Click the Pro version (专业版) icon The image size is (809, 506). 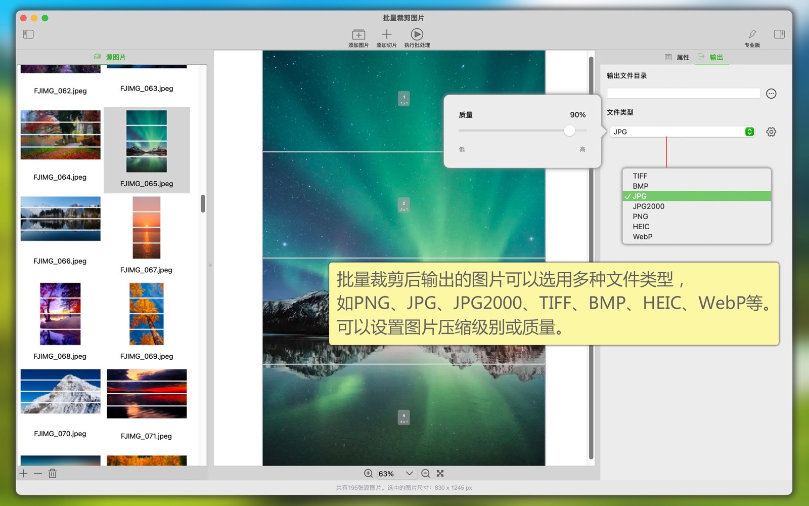[752, 34]
